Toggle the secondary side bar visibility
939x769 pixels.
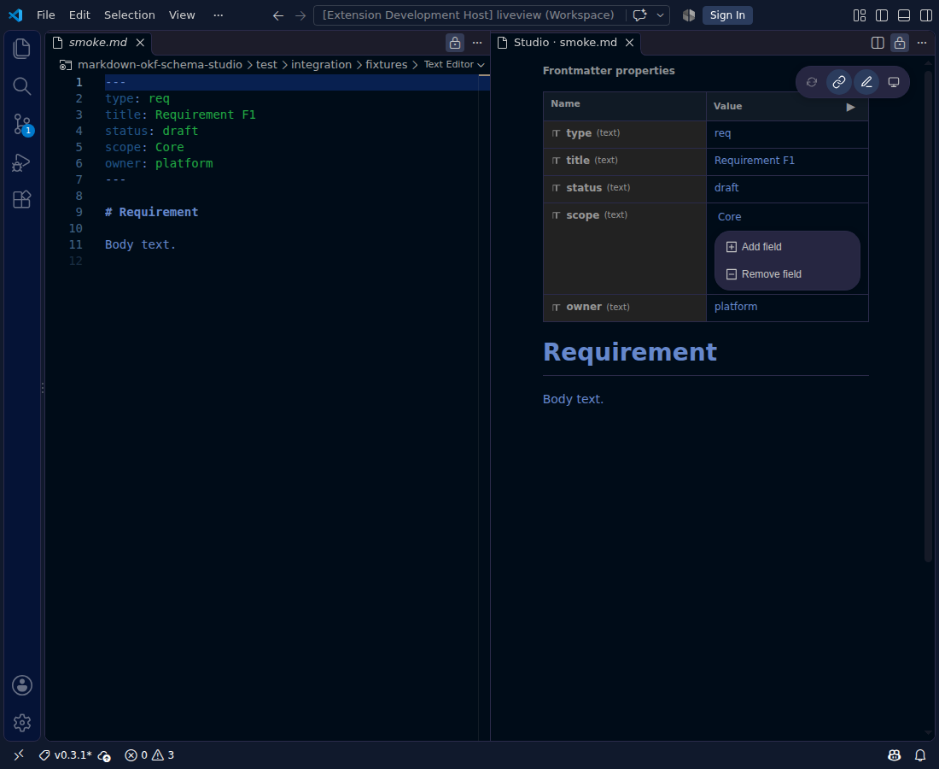point(926,15)
